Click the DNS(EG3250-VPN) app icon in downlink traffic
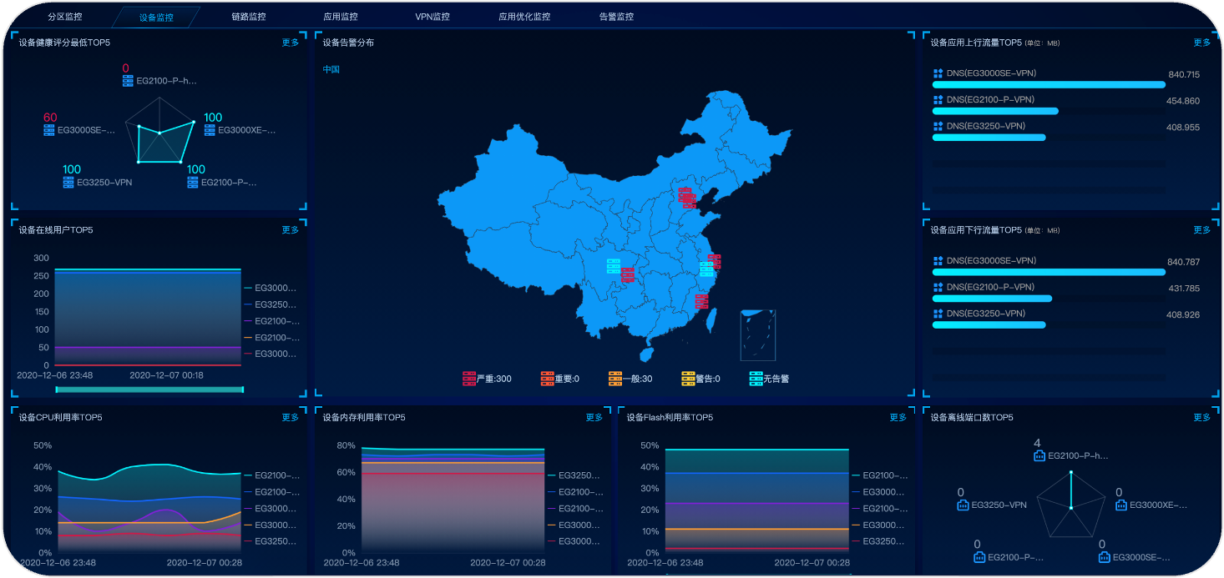1224x578 pixels. tap(938, 314)
